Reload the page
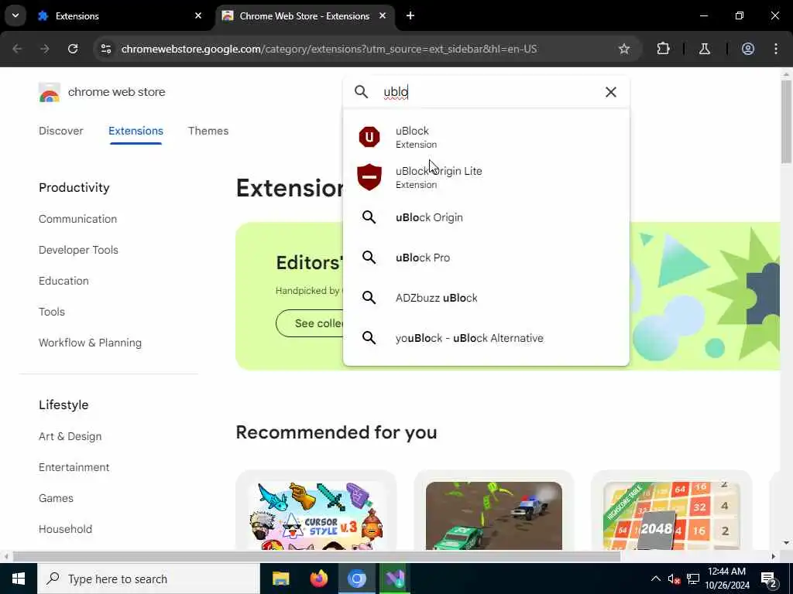Screen dimensions: 793x594 [73, 49]
